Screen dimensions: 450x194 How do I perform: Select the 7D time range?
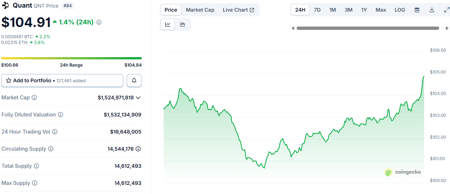[317, 10]
